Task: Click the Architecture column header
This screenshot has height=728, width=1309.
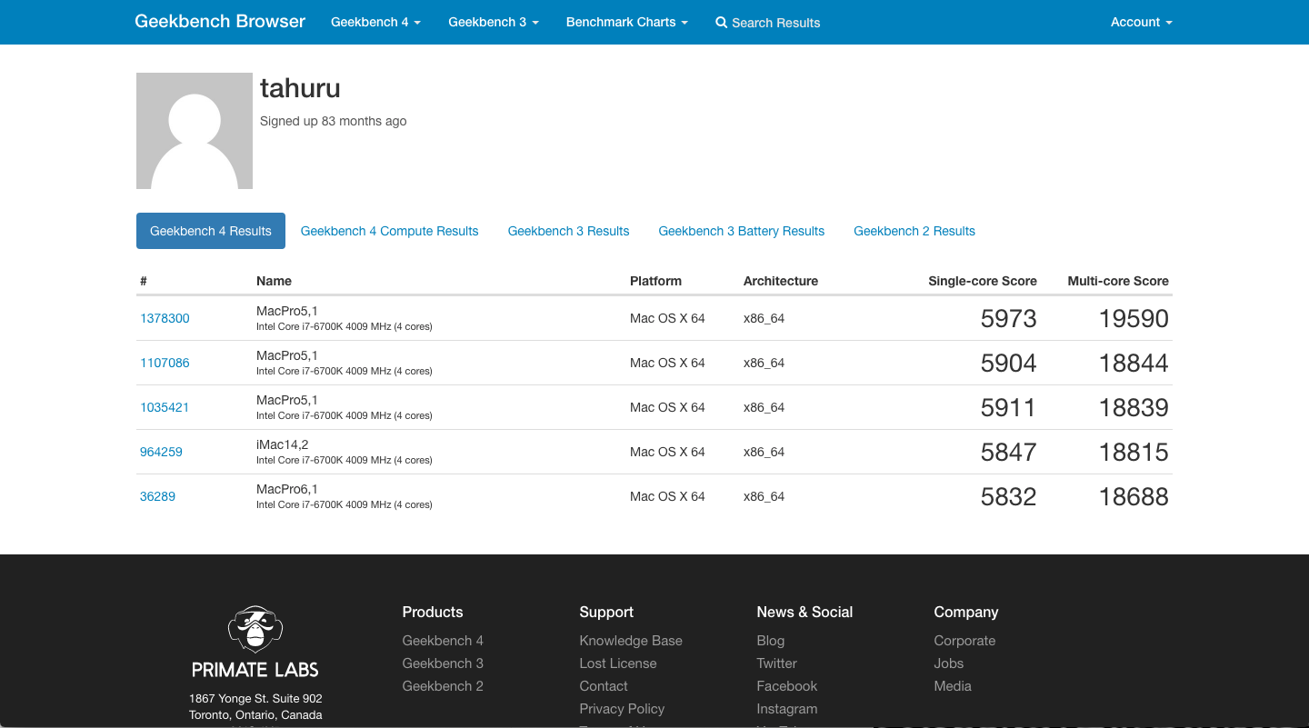Action: 780,281
